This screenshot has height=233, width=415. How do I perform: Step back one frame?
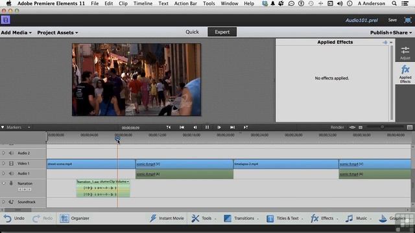tap(195, 128)
